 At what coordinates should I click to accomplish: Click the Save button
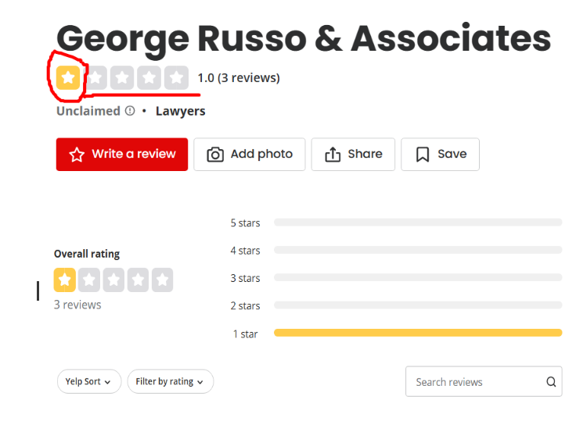440,155
